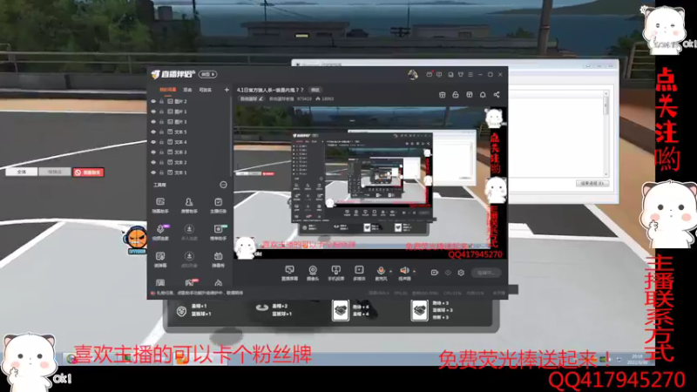This screenshot has width=697, height=392.
Task: Open the 榜单助手 tool with green badge
Action: pos(218,233)
